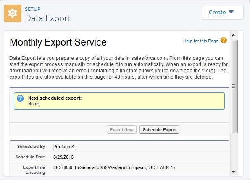Open the Create dropdown menu
The height and width of the screenshot is (180, 250).
coord(223,12)
